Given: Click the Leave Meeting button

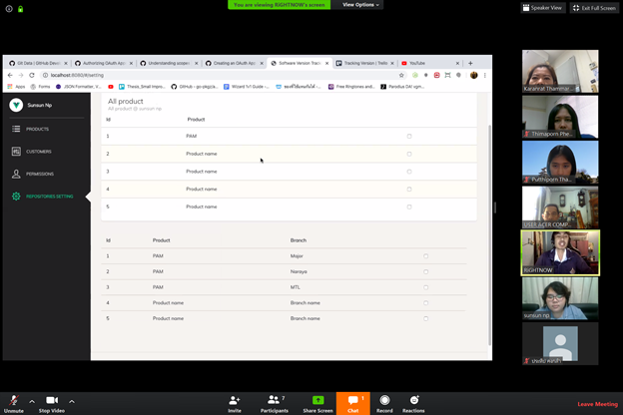Looking at the screenshot, I should [x=598, y=404].
